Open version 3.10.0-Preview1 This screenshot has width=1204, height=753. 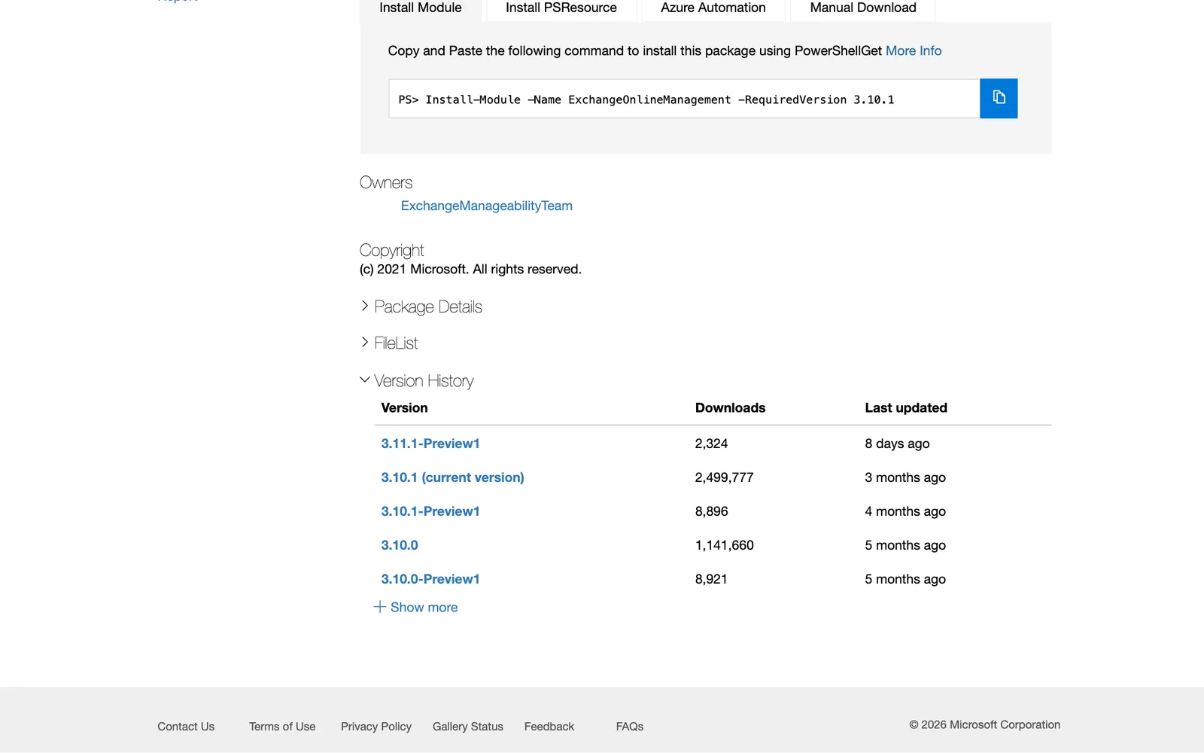430,579
